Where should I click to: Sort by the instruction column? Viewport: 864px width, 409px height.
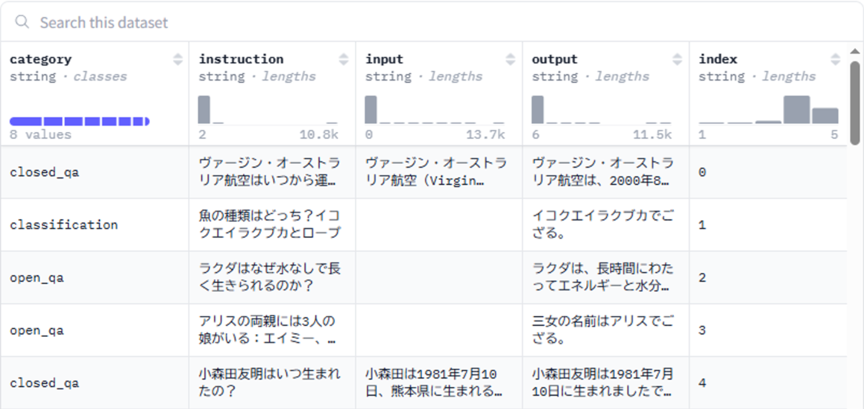(343, 59)
